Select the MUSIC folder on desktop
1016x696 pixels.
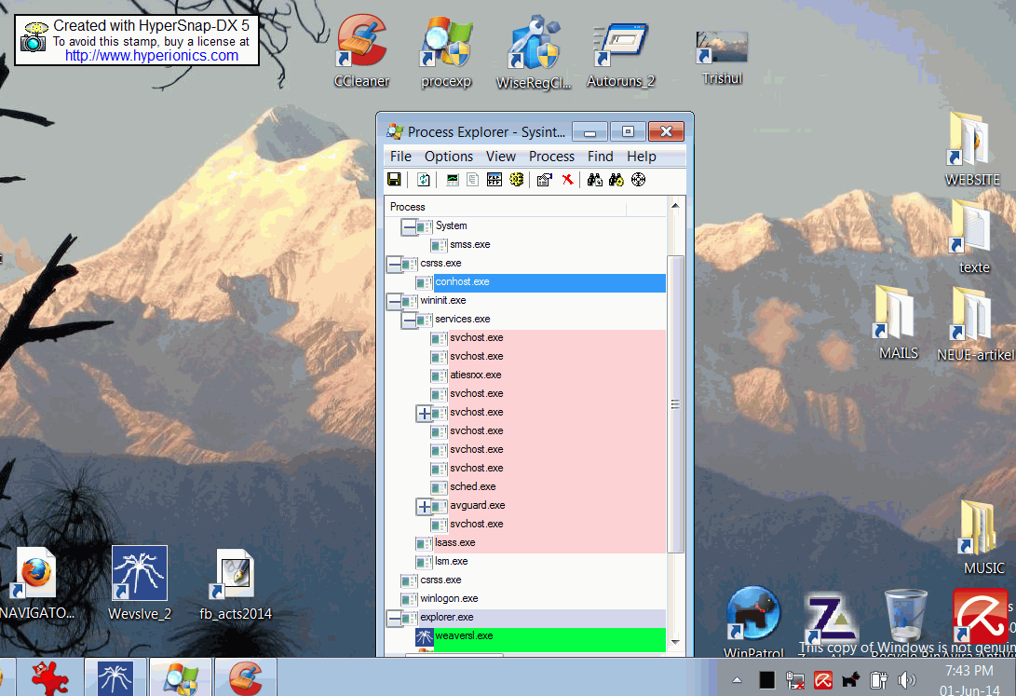pyautogui.click(x=983, y=538)
